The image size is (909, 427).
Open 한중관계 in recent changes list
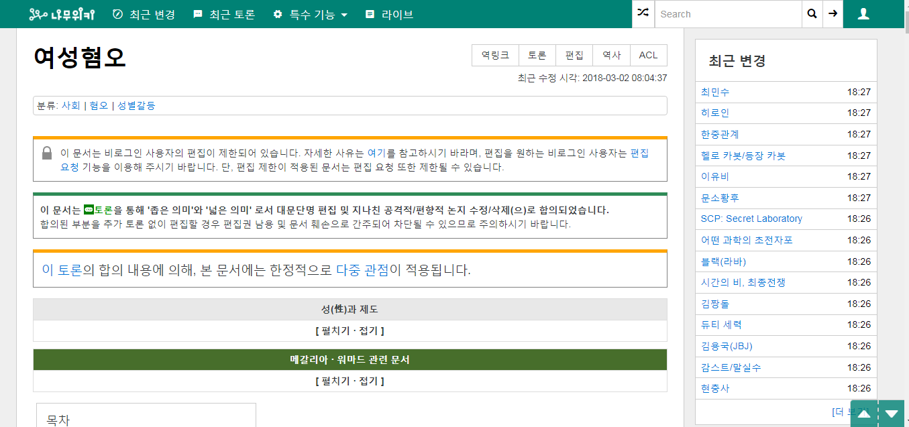[720, 134]
